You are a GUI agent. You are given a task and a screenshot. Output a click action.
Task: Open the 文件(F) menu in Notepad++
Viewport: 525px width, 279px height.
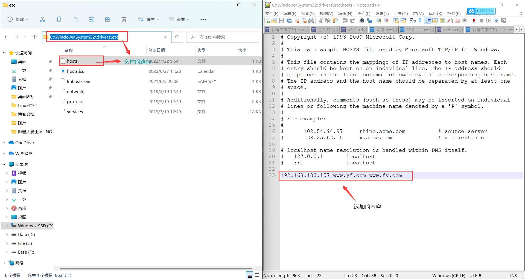point(272,13)
